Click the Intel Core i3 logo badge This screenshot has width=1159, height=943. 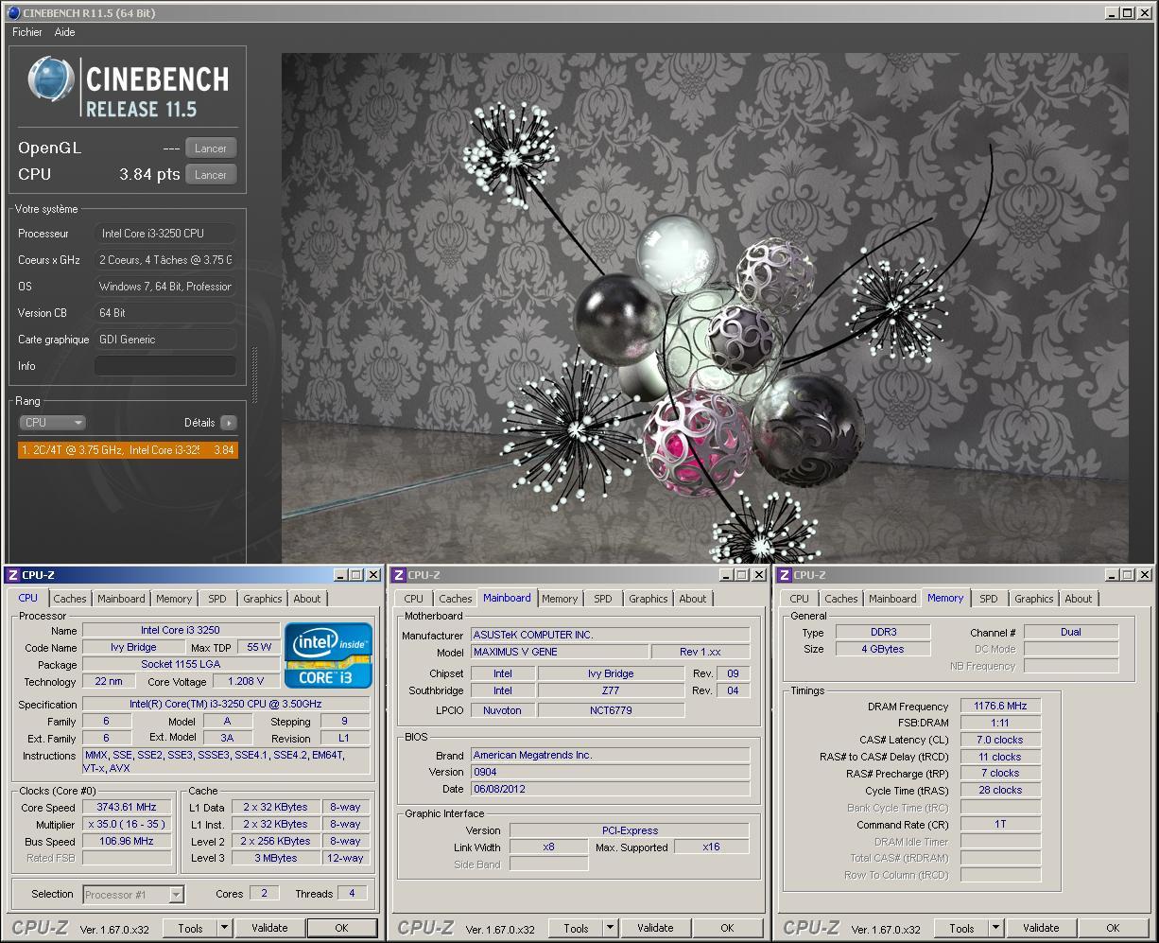tap(329, 655)
